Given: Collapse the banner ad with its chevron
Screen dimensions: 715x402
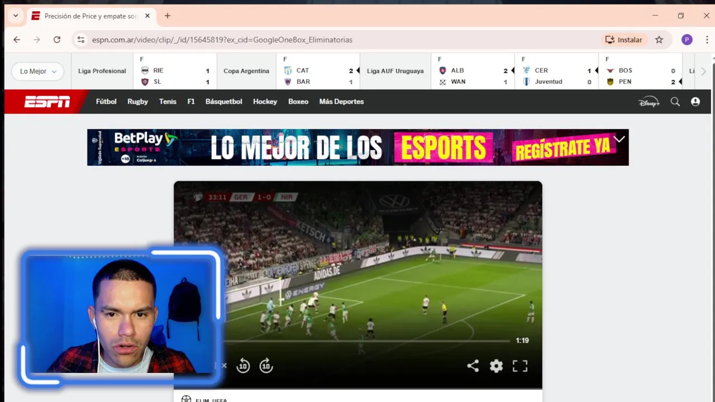Looking at the screenshot, I should (x=619, y=139).
